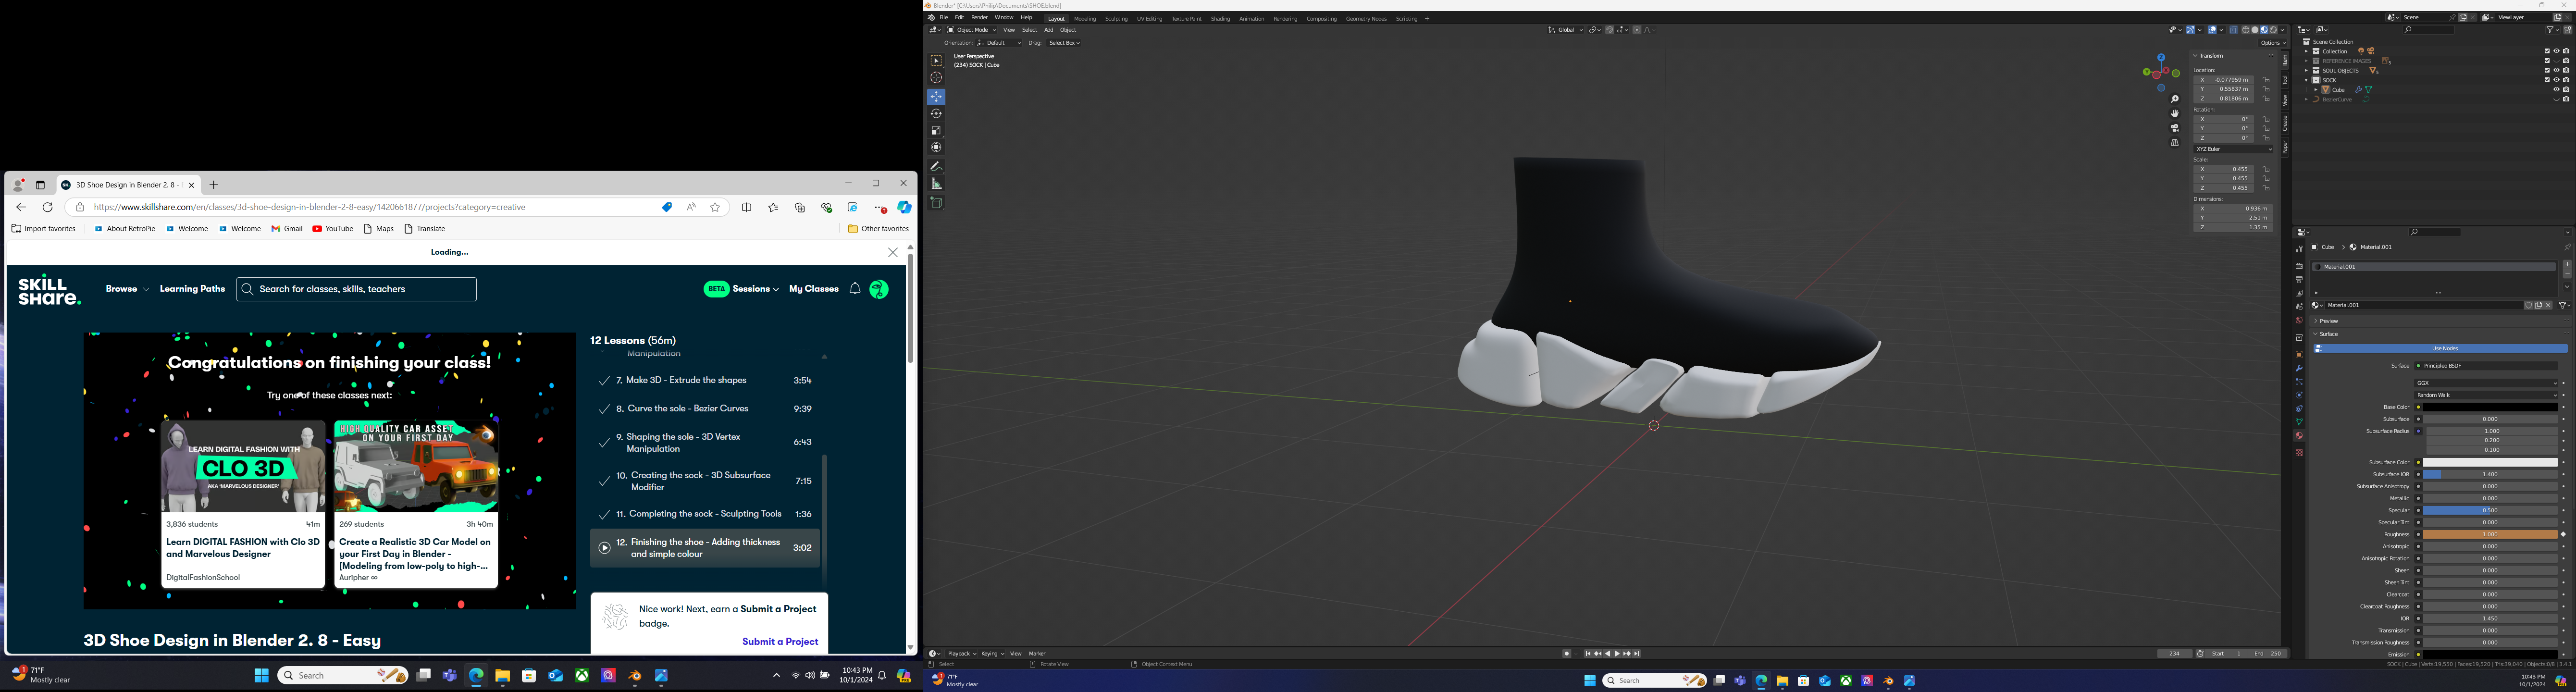This screenshot has width=2576, height=692.
Task: Select the Add Cube tool
Action: 936,203
